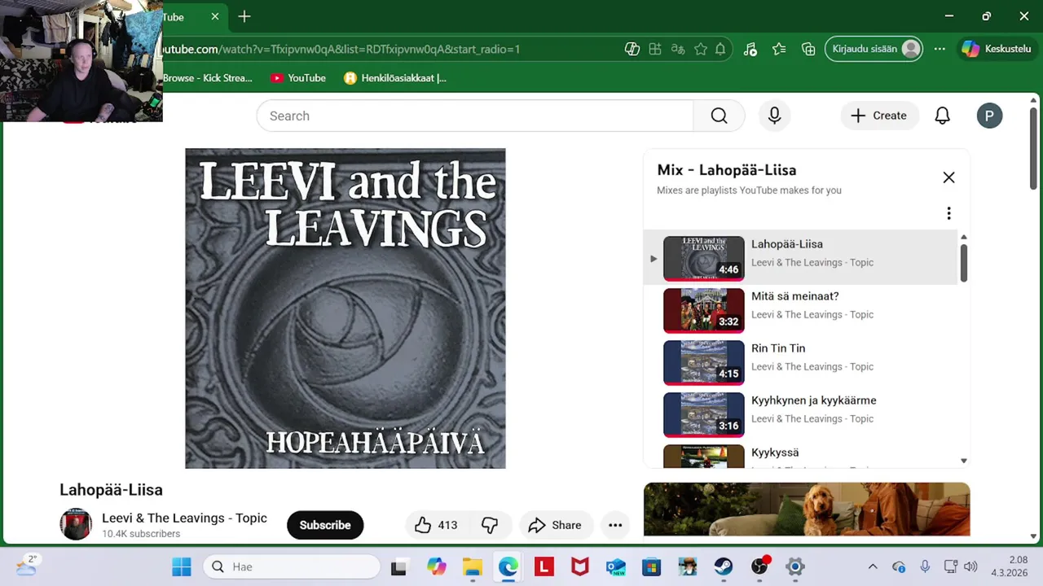Open more actions ellipsis beside Share

[x=615, y=525]
